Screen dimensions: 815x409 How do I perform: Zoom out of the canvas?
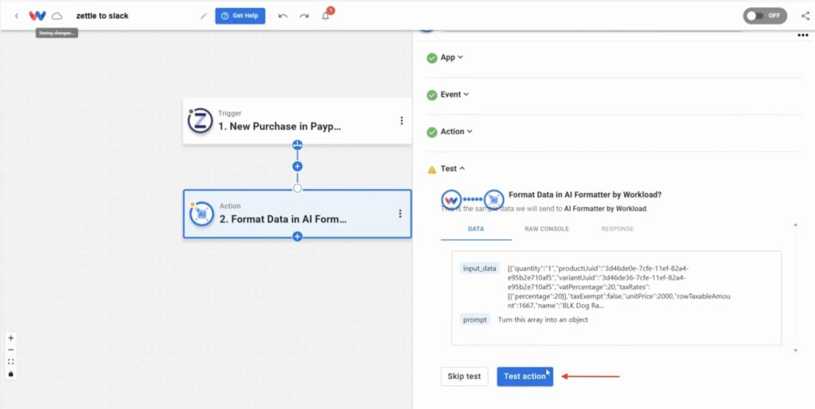(11, 350)
